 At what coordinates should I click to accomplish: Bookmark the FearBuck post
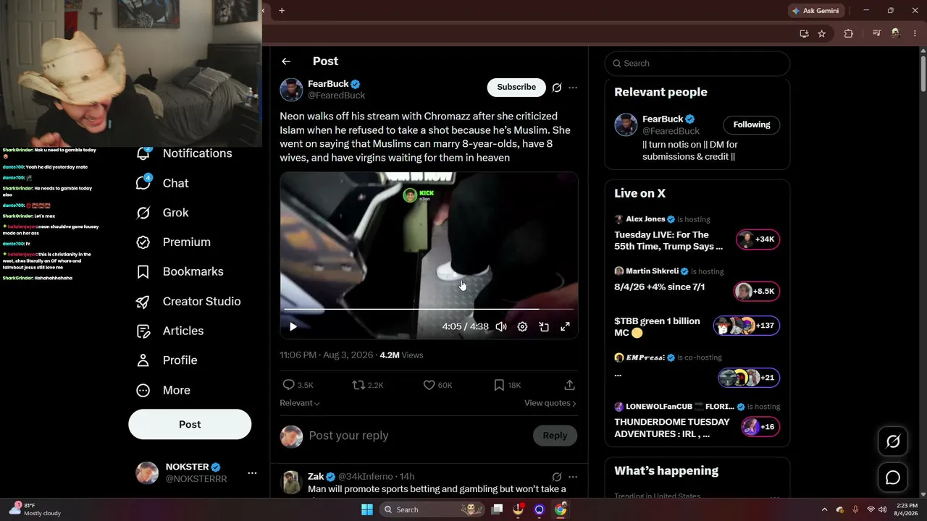click(499, 385)
